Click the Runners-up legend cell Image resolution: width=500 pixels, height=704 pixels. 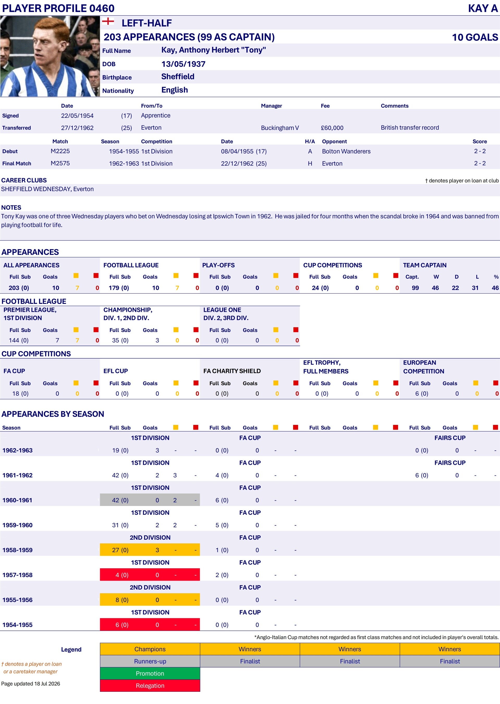click(150, 661)
